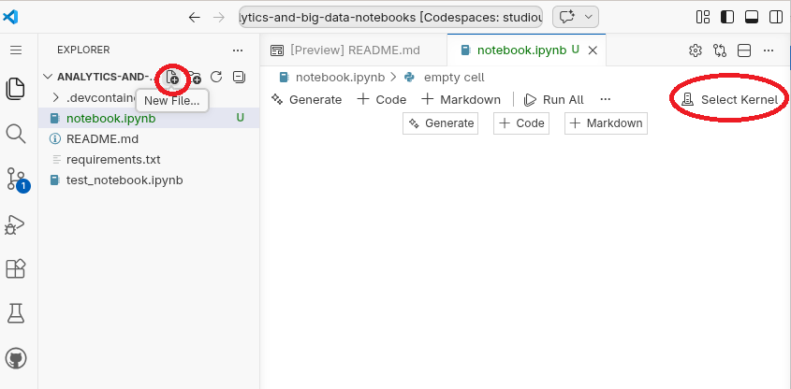Click the New File icon in Explorer
The height and width of the screenshot is (389, 791).
pos(172,77)
